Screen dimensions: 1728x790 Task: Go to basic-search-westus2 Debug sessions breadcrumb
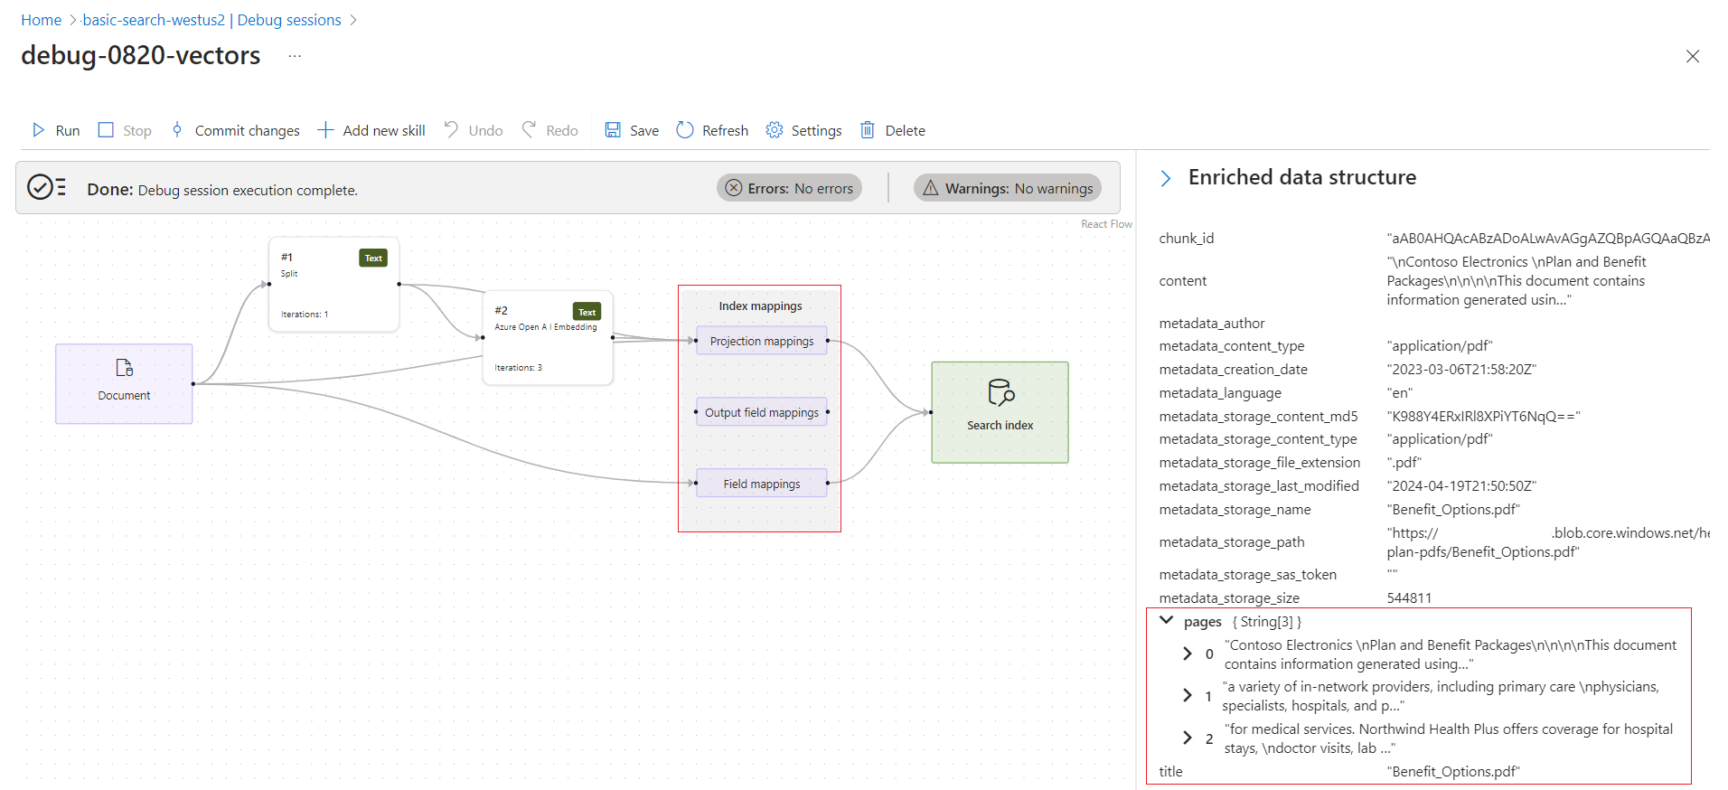point(211,20)
